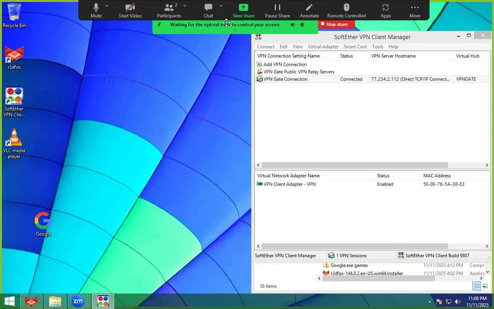Click the green shield icon in share bar
This screenshot has height=309, width=494.
[x=302, y=25]
